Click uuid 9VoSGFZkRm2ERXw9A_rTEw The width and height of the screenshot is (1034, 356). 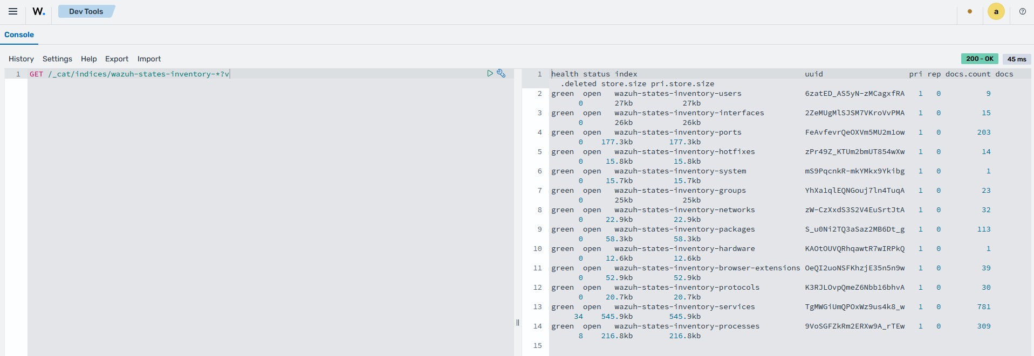tap(855, 326)
